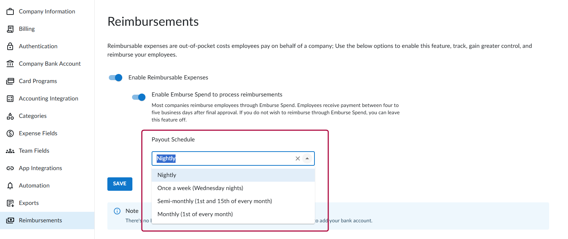Click the Billing receipt icon
This screenshot has width=568, height=239.
point(10,29)
